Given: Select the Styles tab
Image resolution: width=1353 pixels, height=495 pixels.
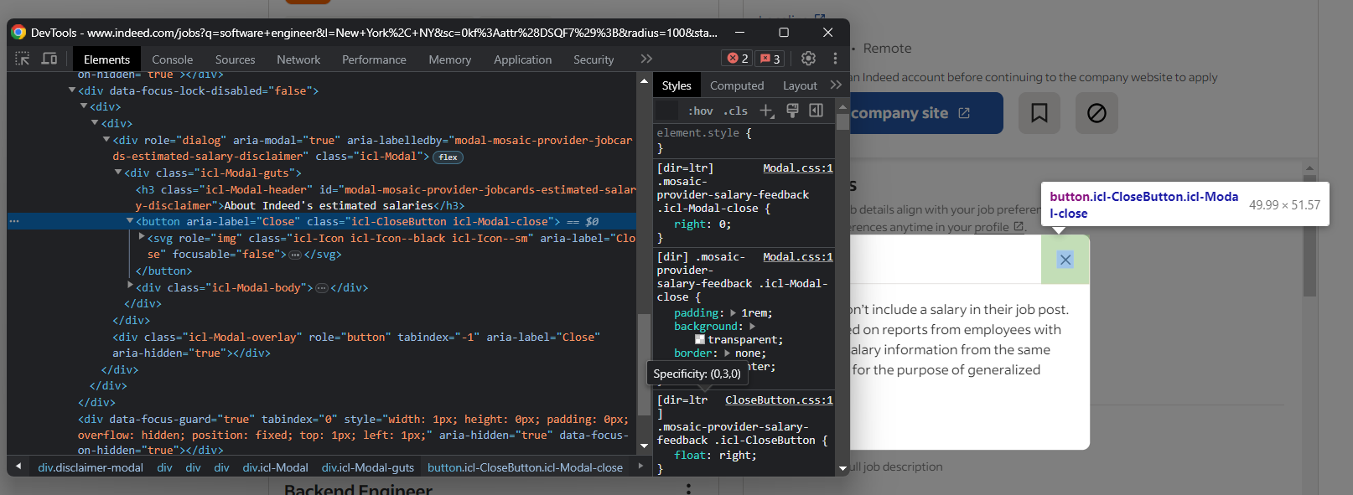Looking at the screenshot, I should tap(676, 85).
